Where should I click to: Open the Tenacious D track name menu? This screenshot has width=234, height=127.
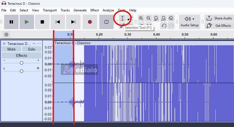point(19,44)
